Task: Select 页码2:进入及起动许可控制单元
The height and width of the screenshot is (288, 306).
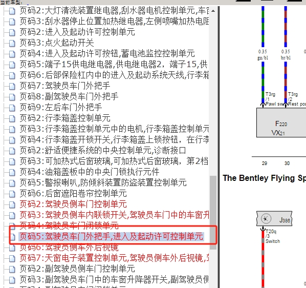Action: 77,32
